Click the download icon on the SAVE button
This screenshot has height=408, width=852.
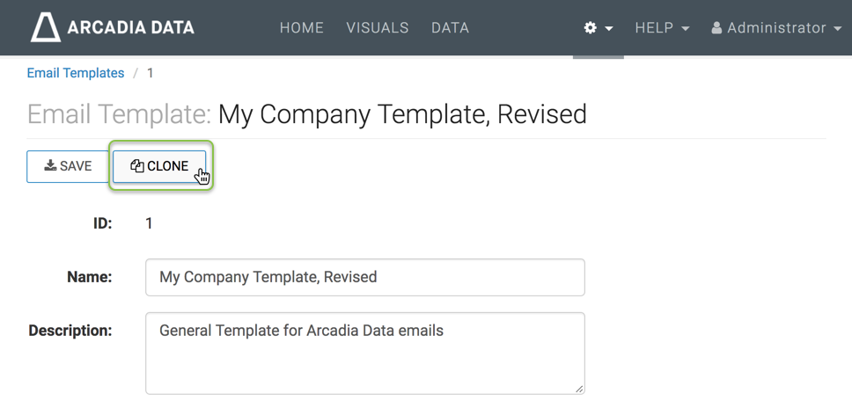[51, 165]
